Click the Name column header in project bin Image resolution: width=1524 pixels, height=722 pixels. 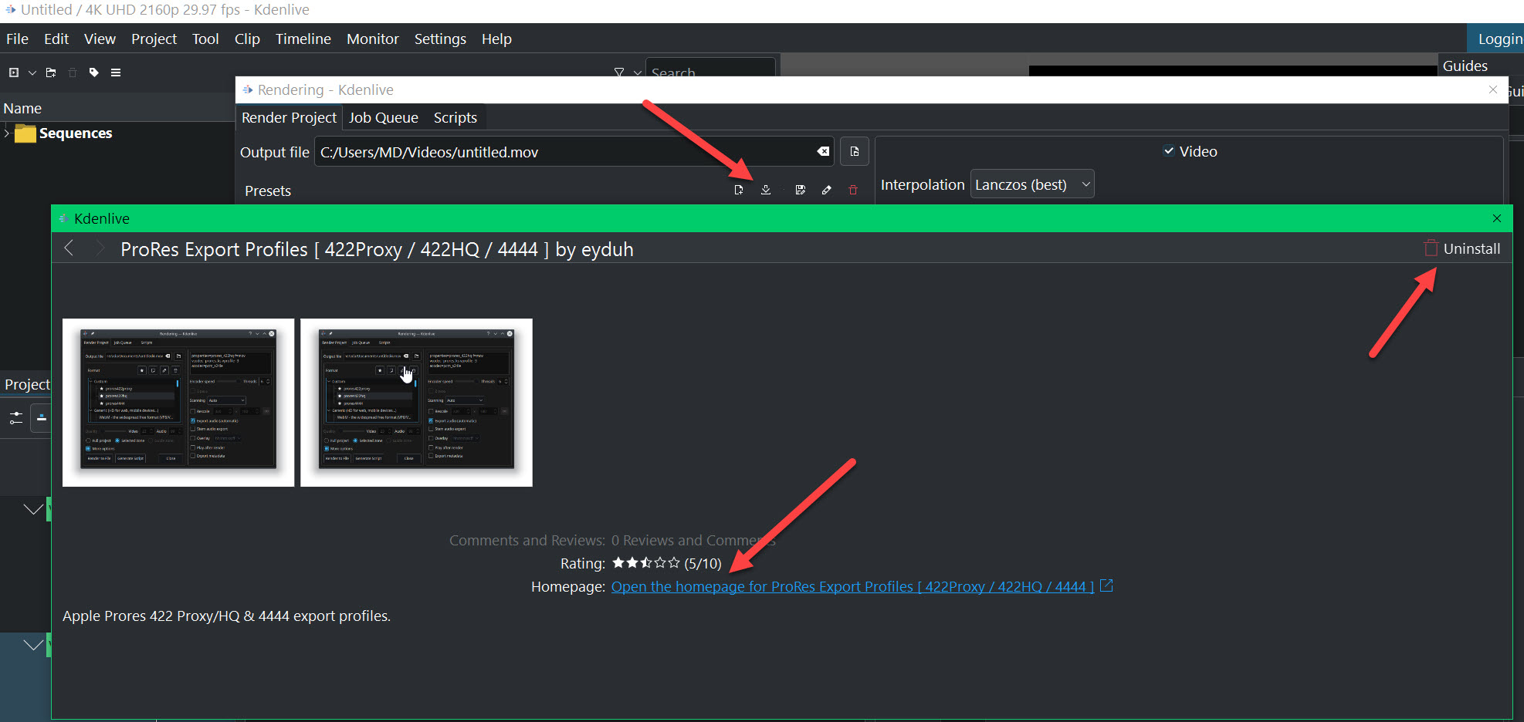(x=22, y=108)
